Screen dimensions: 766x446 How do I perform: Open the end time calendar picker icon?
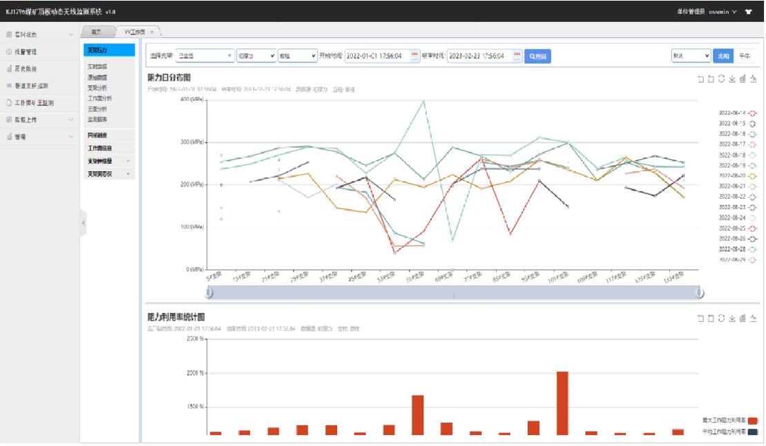coord(517,57)
